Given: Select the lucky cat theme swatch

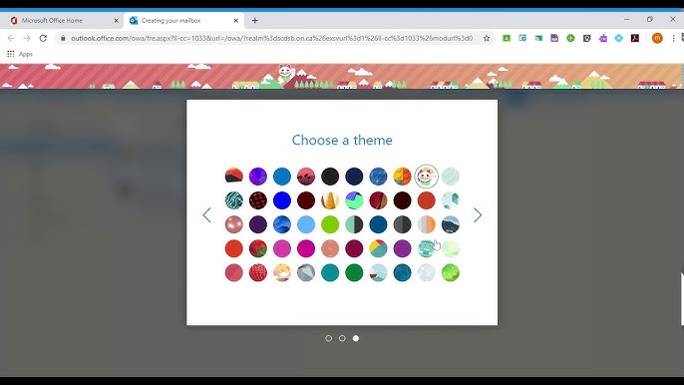Looking at the screenshot, I should tap(426, 177).
